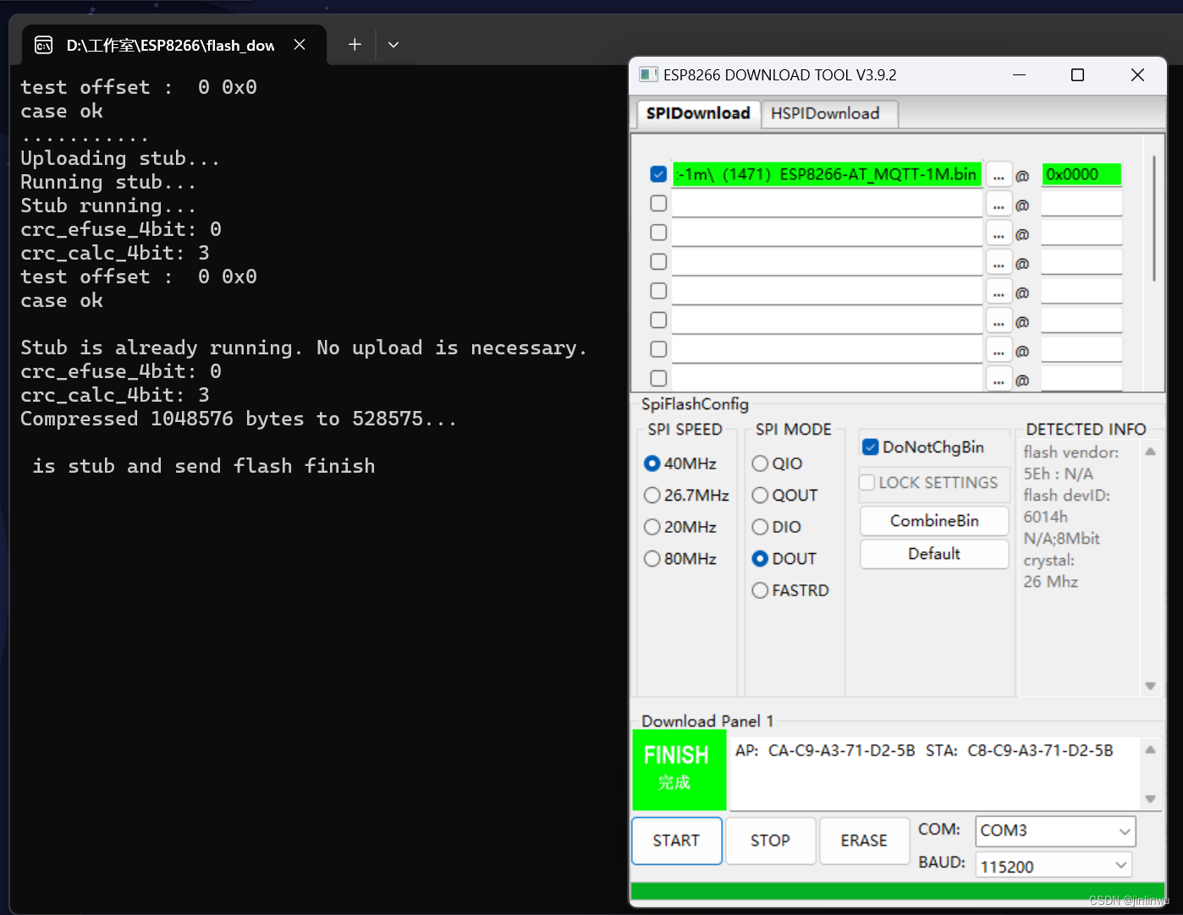The height and width of the screenshot is (915, 1183).
Task: Click the "@" icon on the third bin row
Action: point(1022,233)
